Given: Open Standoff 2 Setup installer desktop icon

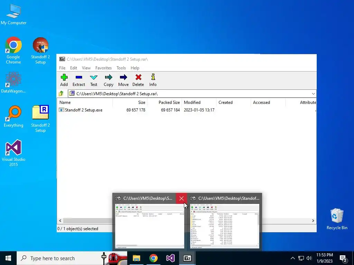Looking at the screenshot, I should [x=40, y=51].
